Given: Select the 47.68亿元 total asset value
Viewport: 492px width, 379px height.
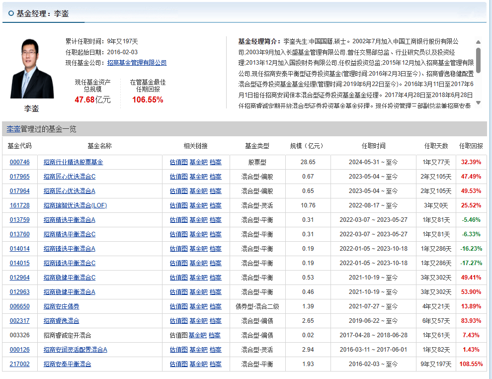Looking at the screenshot, I should 92,100.
